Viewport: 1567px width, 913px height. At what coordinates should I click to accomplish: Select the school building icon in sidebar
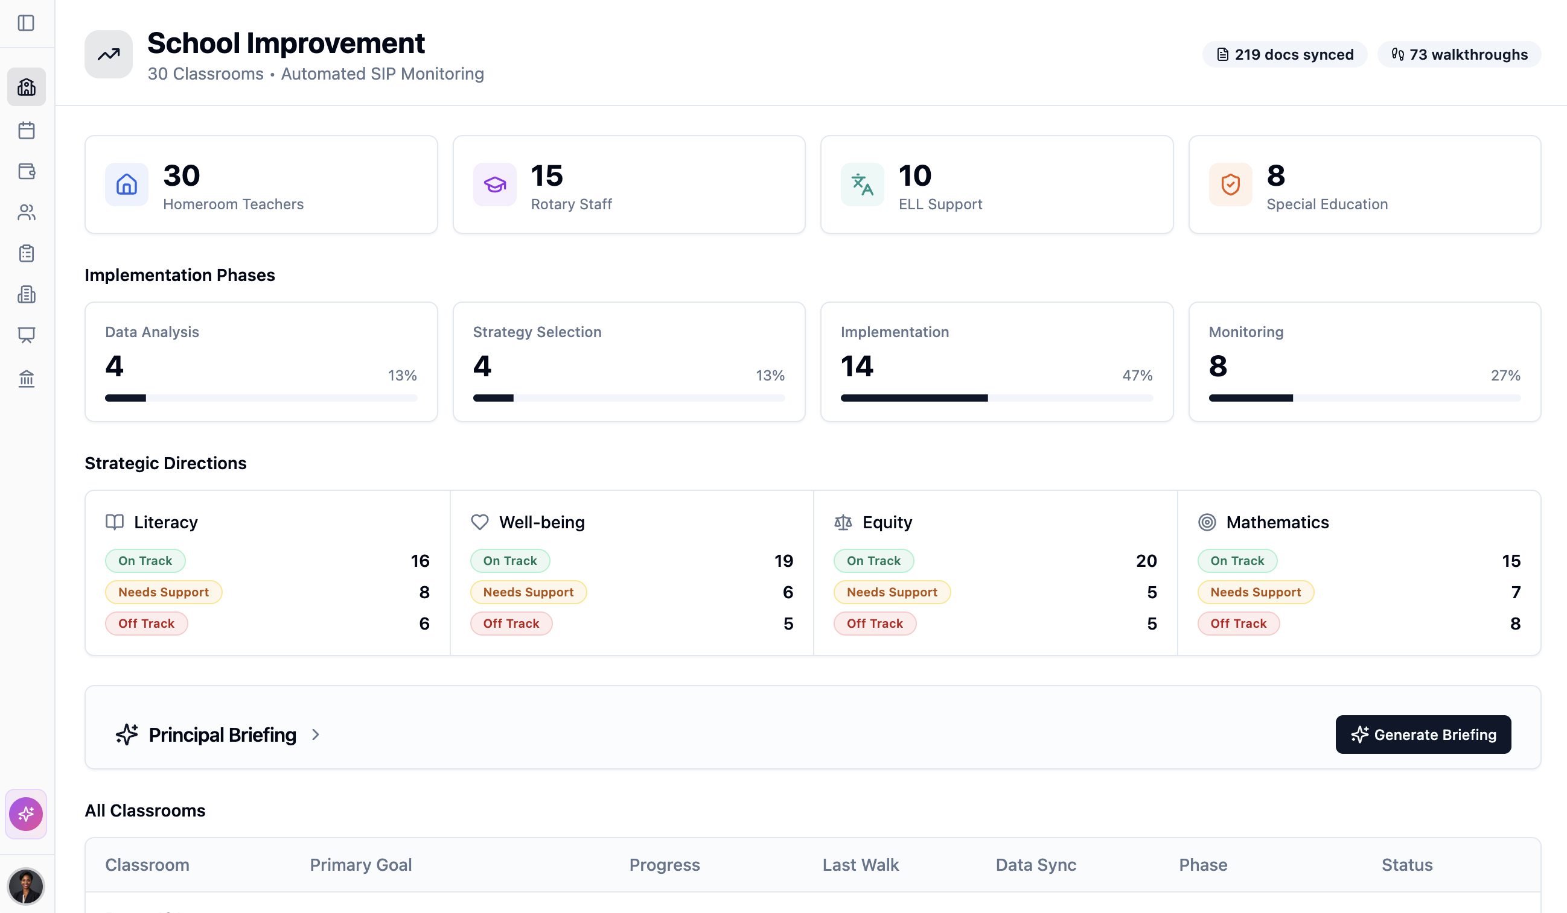pyautogui.click(x=25, y=87)
